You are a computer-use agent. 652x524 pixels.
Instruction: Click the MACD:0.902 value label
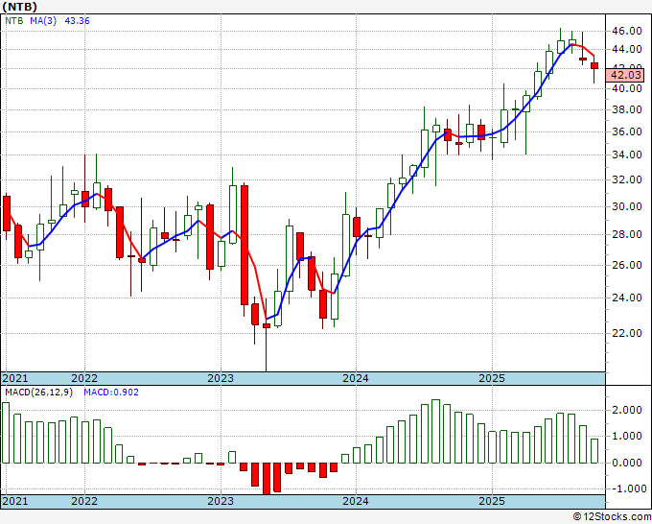point(111,393)
